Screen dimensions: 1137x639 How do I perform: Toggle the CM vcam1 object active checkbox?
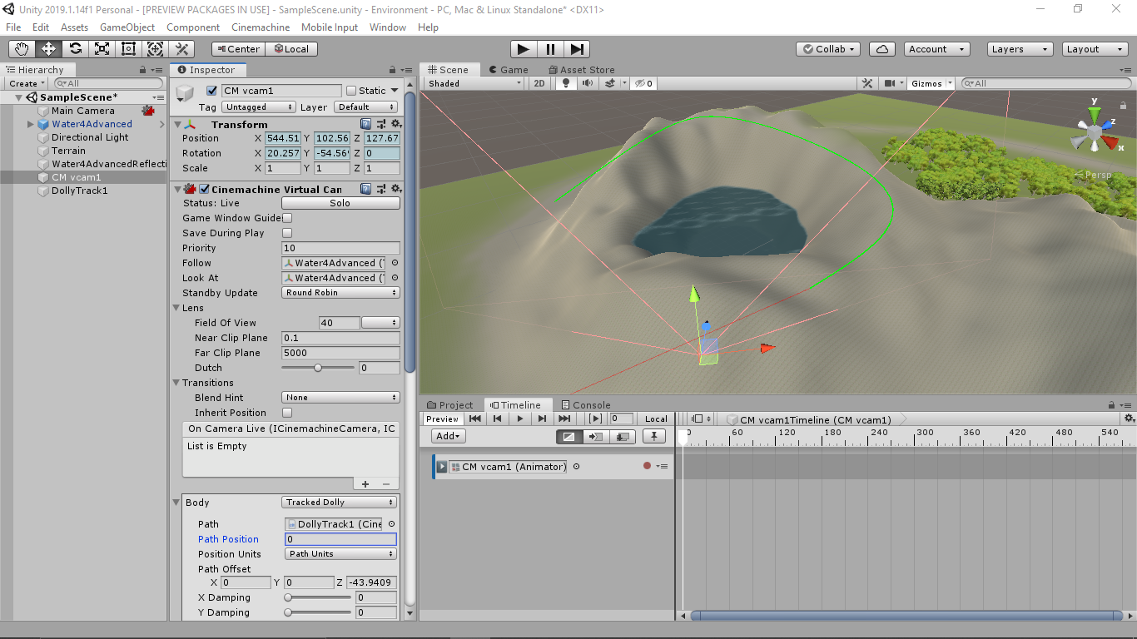pos(212,91)
